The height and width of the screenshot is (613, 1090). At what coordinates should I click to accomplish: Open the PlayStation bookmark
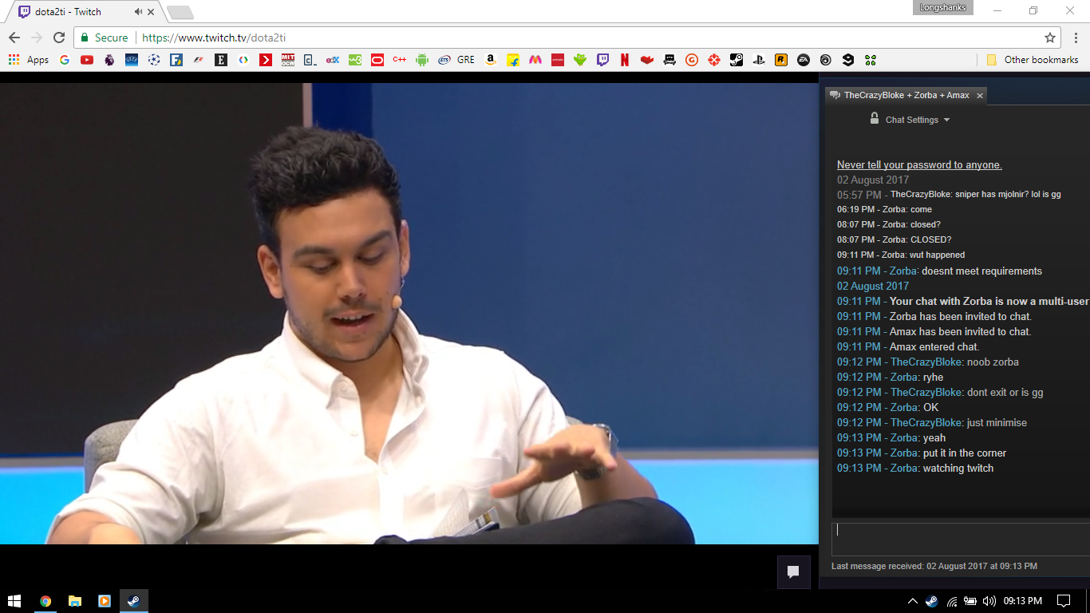[x=759, y=60]
